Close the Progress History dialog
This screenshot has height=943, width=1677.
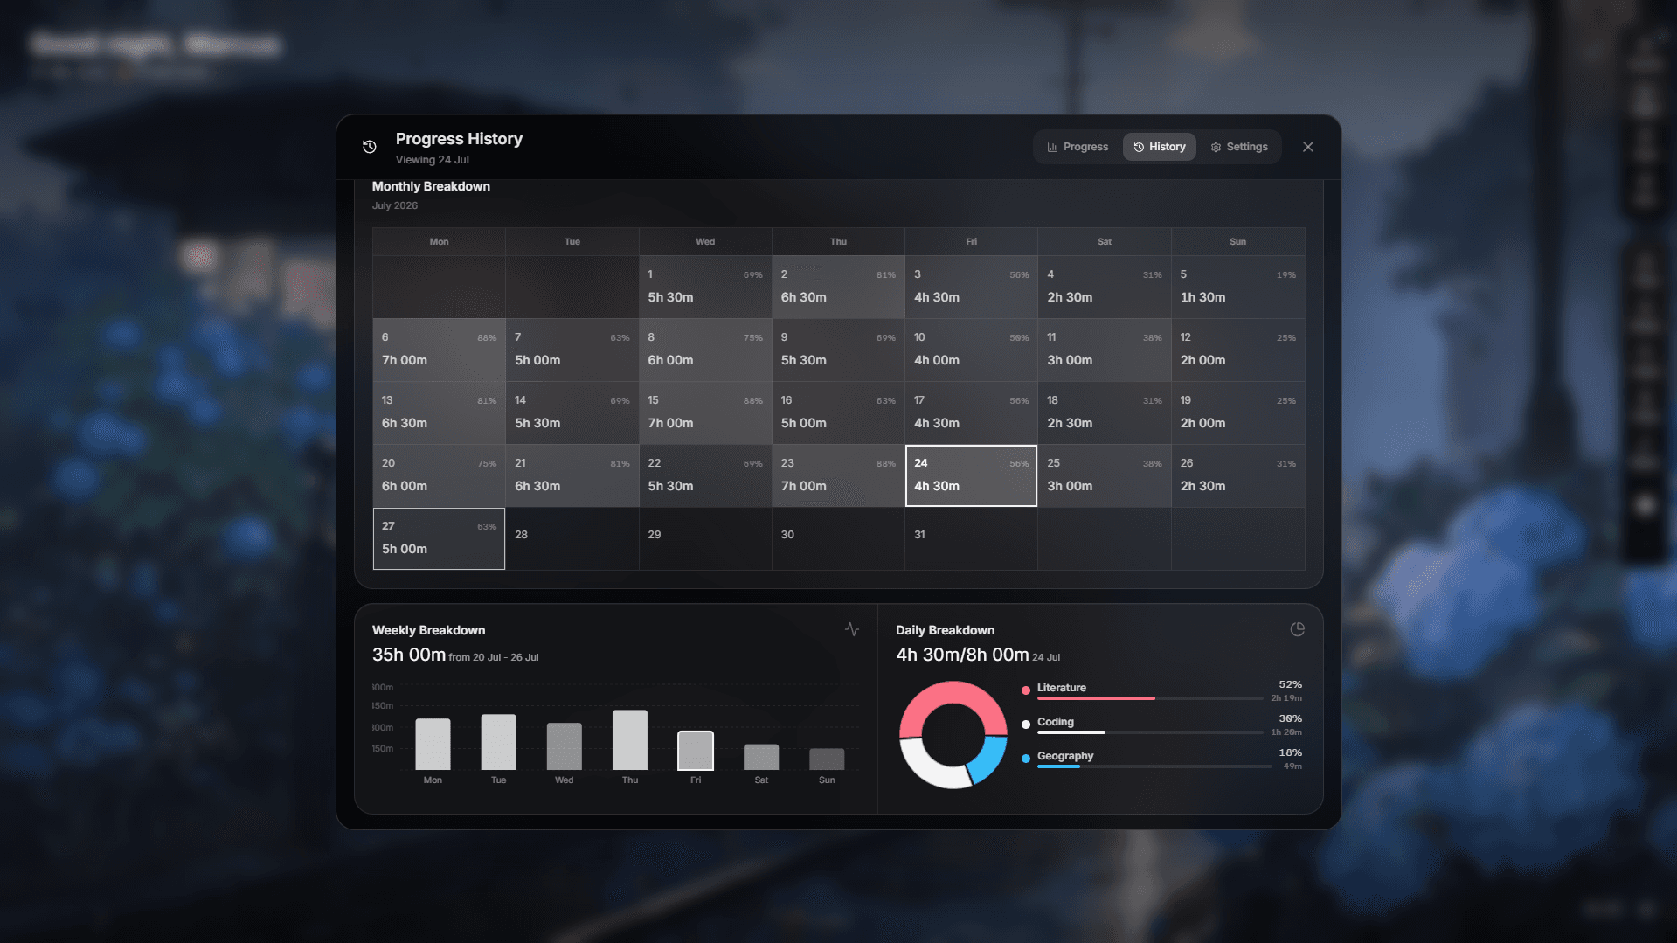click(x=1307, y=147)
